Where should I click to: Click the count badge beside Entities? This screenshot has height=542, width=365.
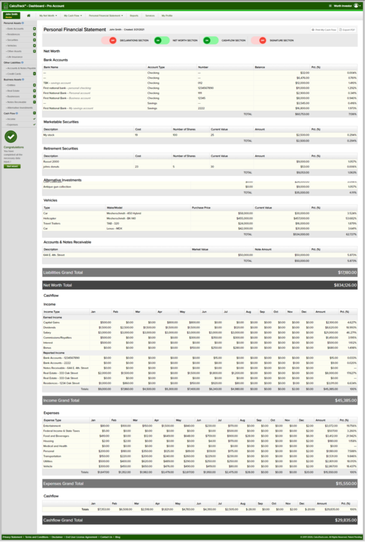pyautogui.click(x=34, y=85)
